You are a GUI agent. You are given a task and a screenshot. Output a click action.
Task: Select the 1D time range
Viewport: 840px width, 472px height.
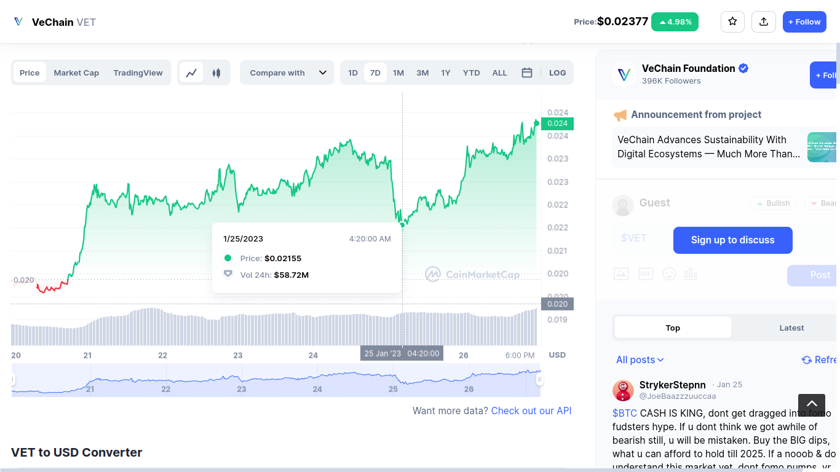click(x=353, y=73)
